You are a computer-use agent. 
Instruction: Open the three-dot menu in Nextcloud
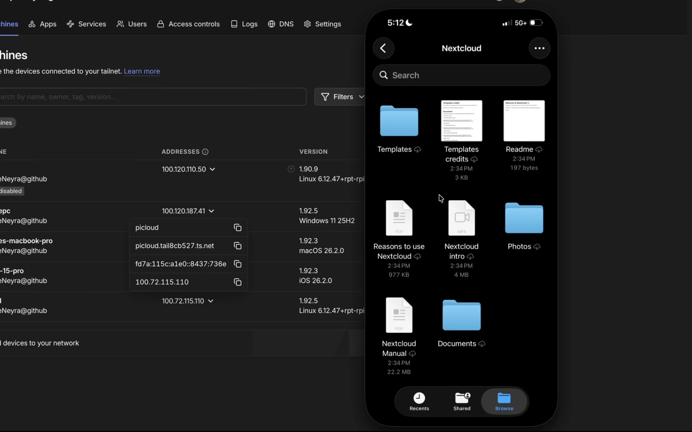click(x=539, y=48)
